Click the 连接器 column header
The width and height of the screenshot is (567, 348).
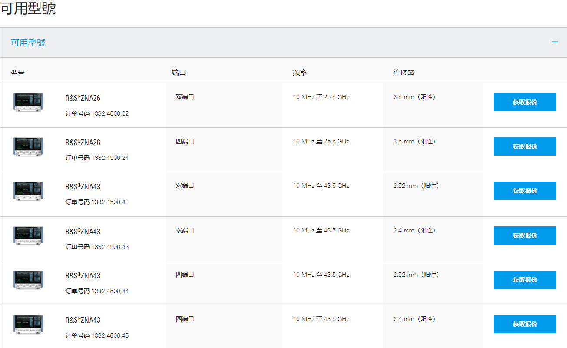(x=404, y=73)
